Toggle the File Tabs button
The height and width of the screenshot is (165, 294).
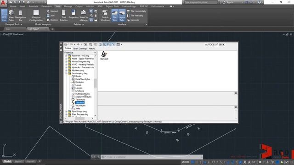click(114, 16)
